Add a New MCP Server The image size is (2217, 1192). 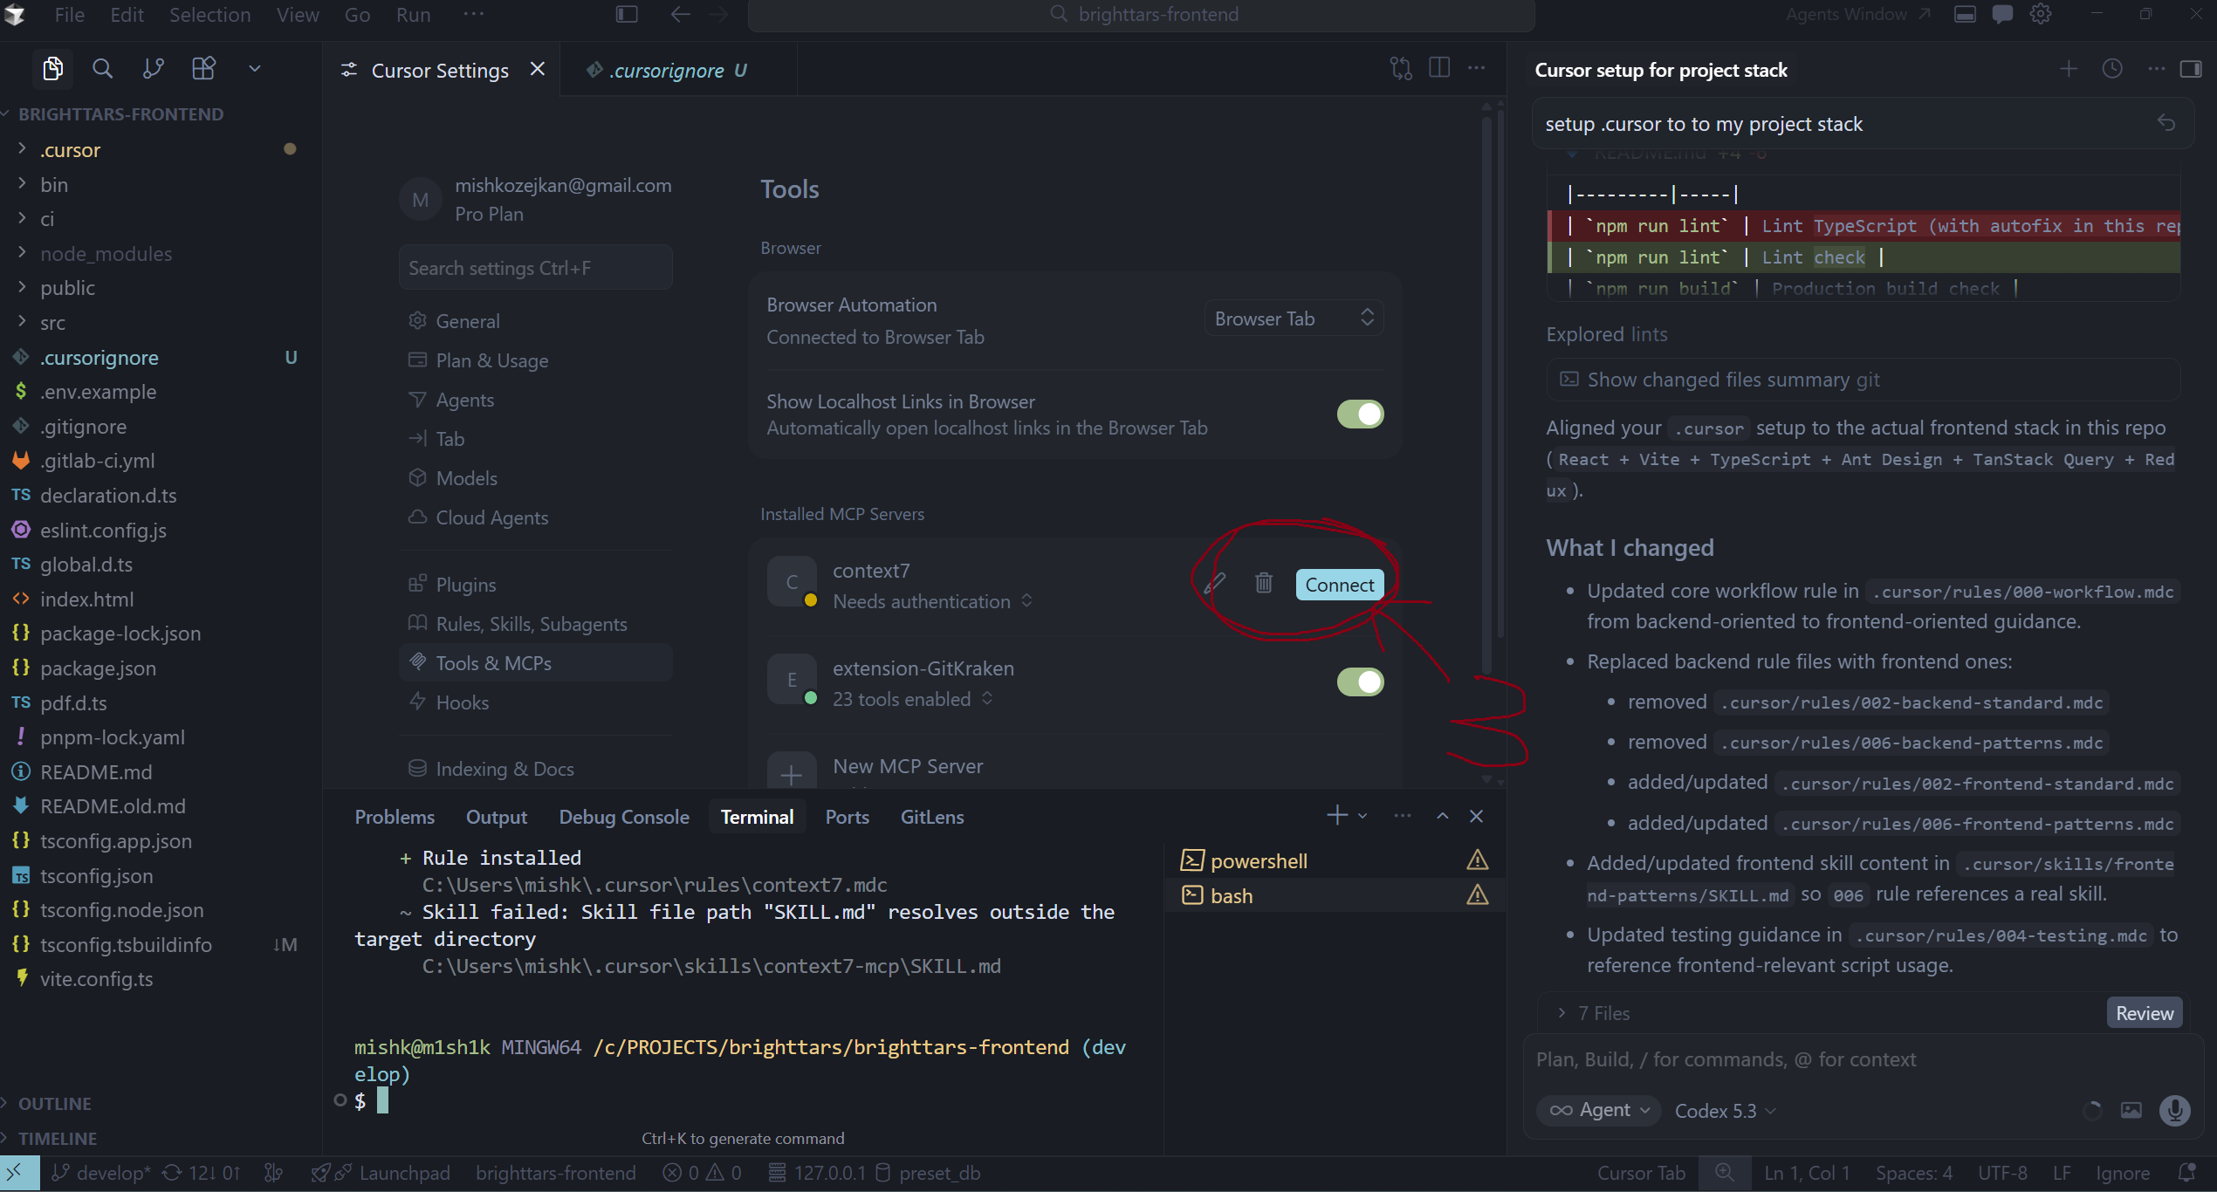click(1075, 770)
